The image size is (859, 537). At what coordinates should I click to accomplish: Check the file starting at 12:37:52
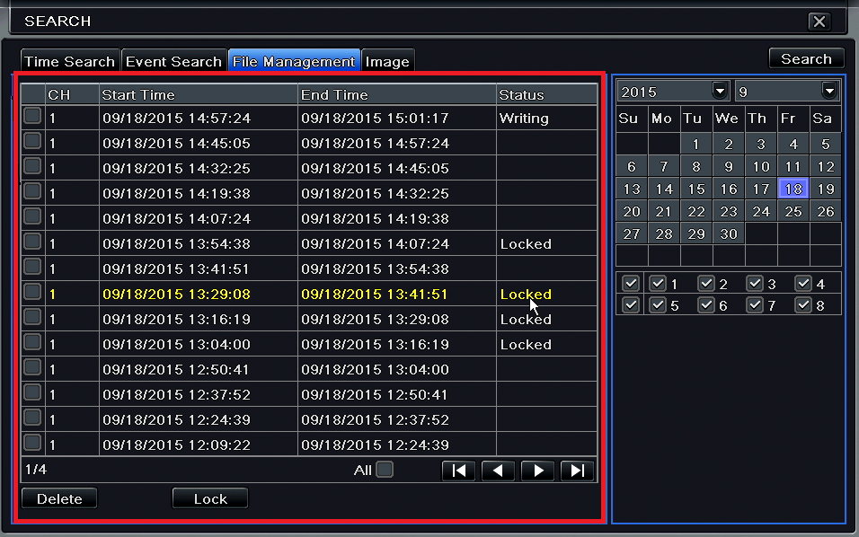point(32,392)
